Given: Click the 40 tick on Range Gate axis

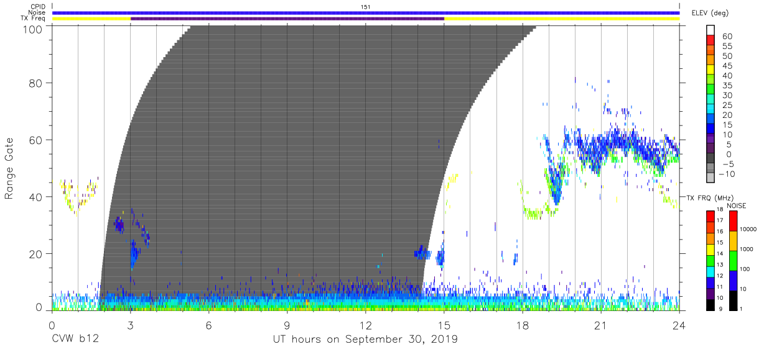Looking at the screenshot, I should click(x=37, y=197).
